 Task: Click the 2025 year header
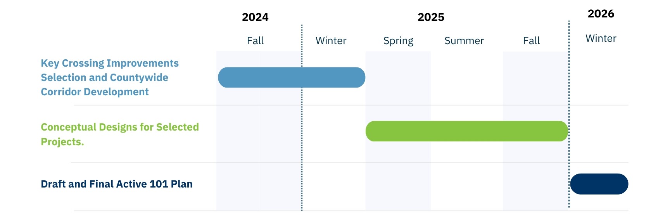[431, 17]
